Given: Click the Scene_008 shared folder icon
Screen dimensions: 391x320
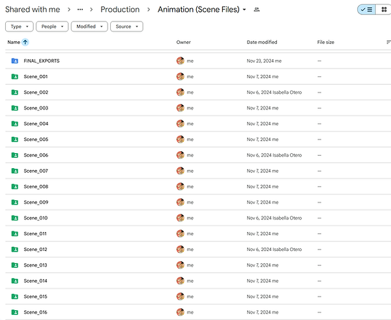Looking at the screenshot, I should click(x=15, y=186).
